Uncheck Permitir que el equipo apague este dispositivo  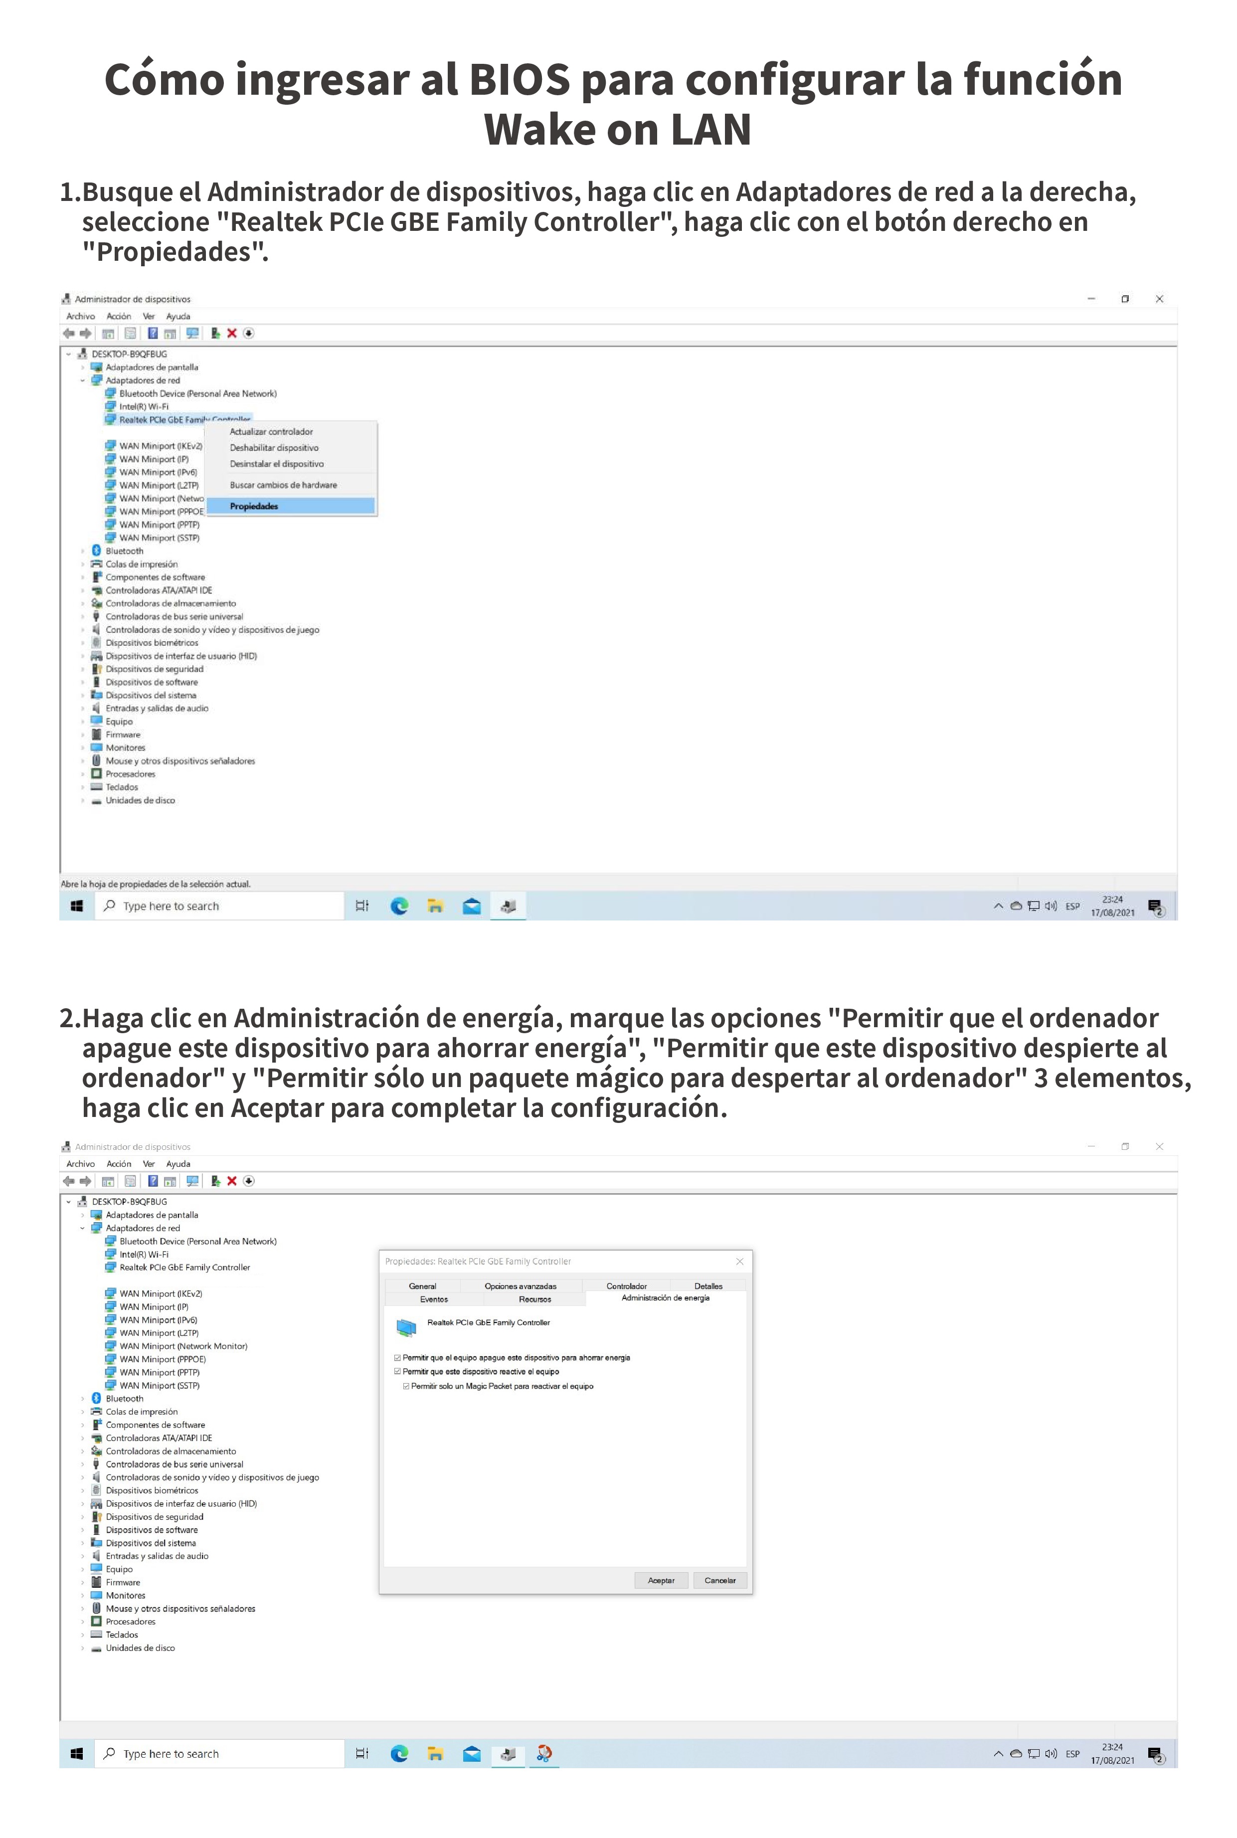pyautogui.click(x=397, y=1358)
